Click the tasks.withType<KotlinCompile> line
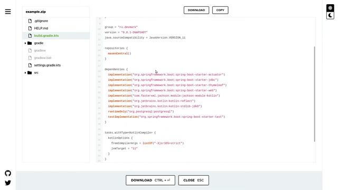 [130, 132]
